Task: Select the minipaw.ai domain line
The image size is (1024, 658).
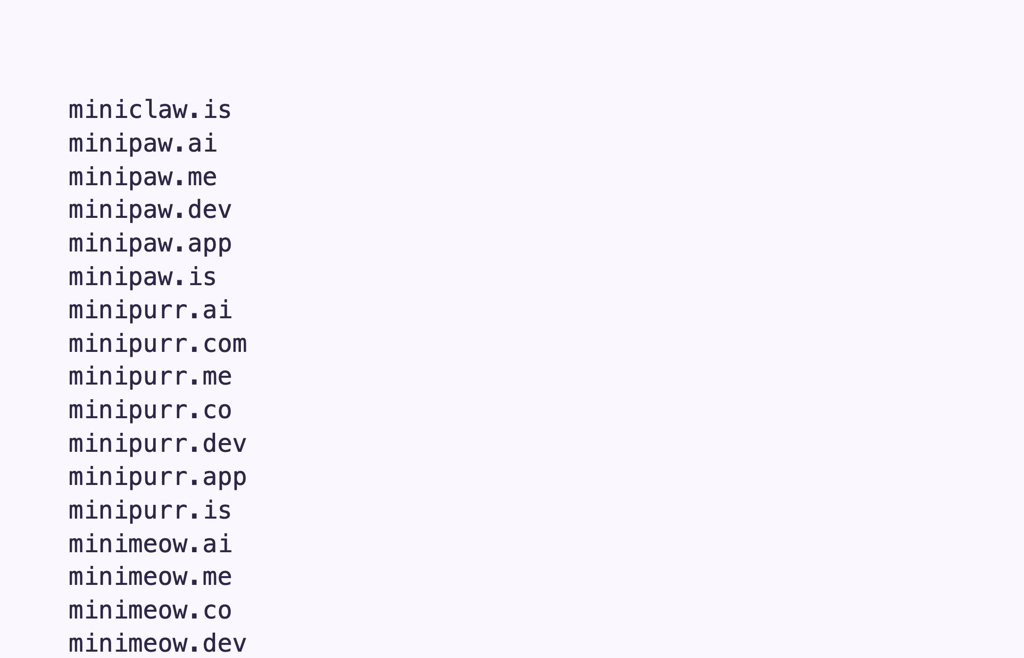Action: [142, 144]
